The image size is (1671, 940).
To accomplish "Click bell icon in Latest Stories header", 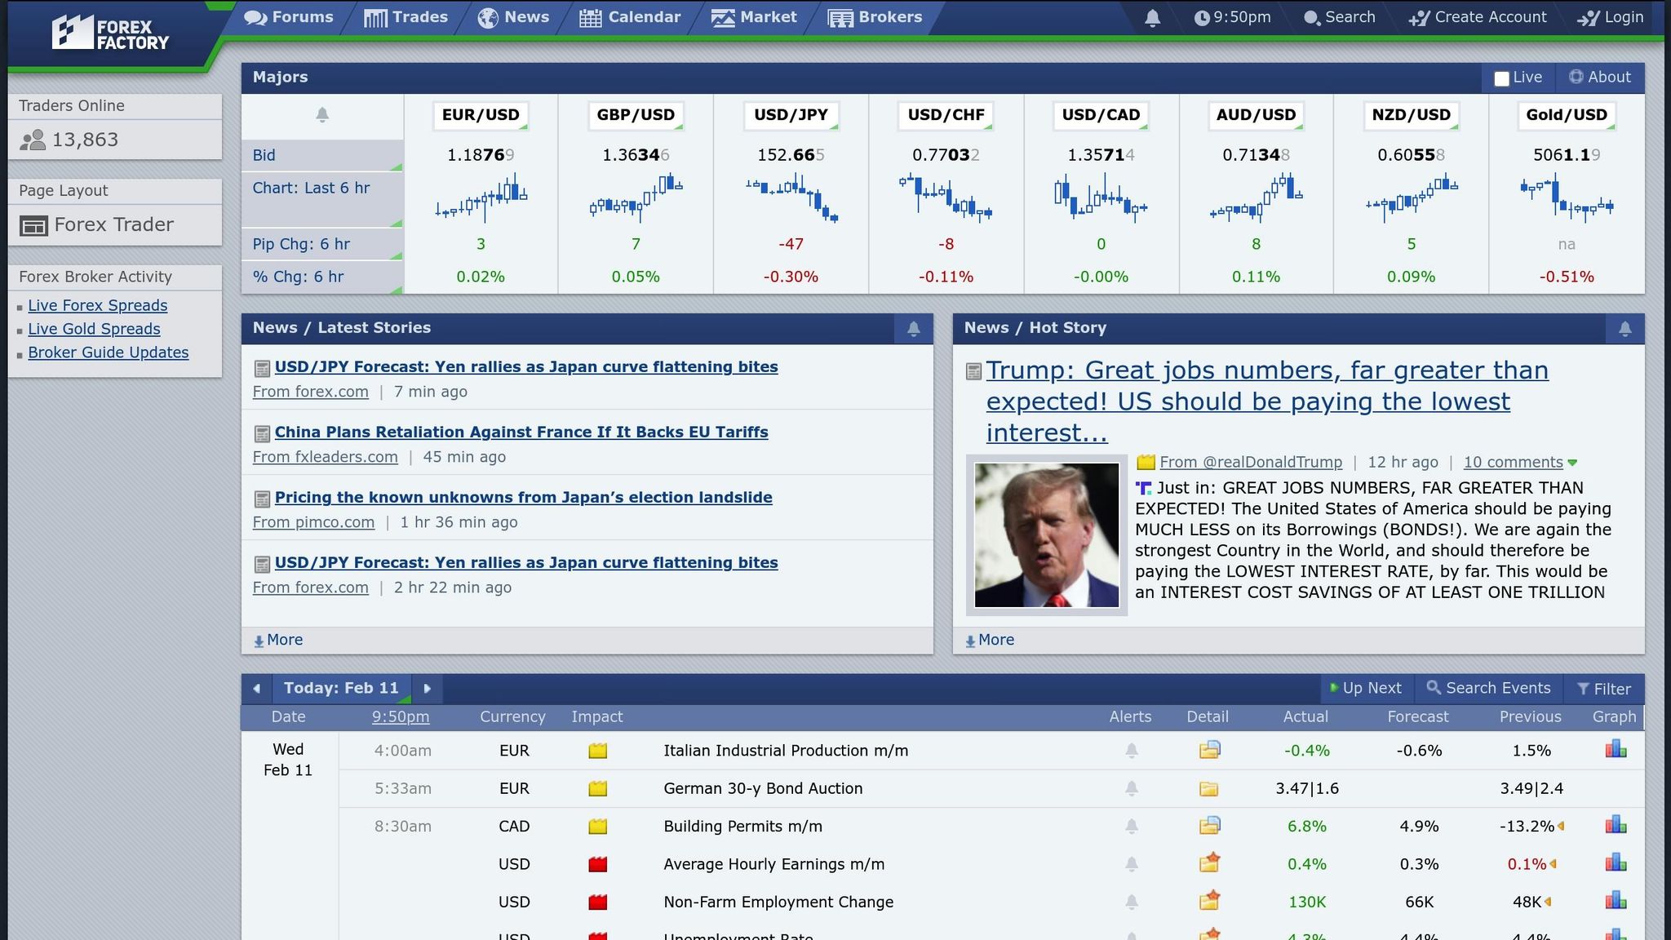I will click(x=913, y=328).
